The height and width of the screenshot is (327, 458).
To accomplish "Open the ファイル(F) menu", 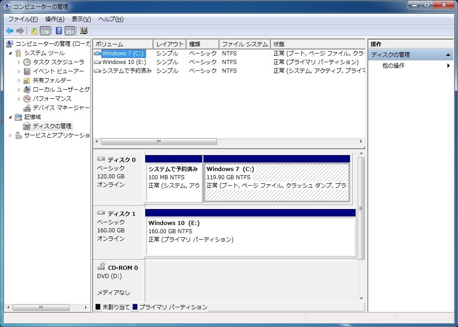I will [23, 19].
